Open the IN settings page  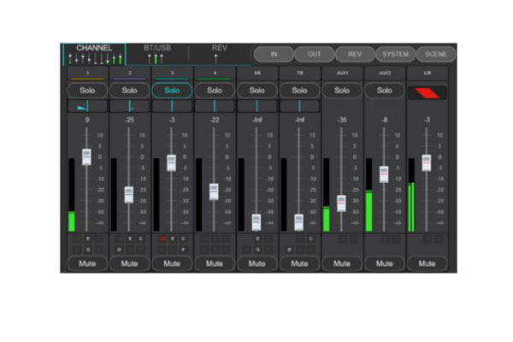[274, 55]
